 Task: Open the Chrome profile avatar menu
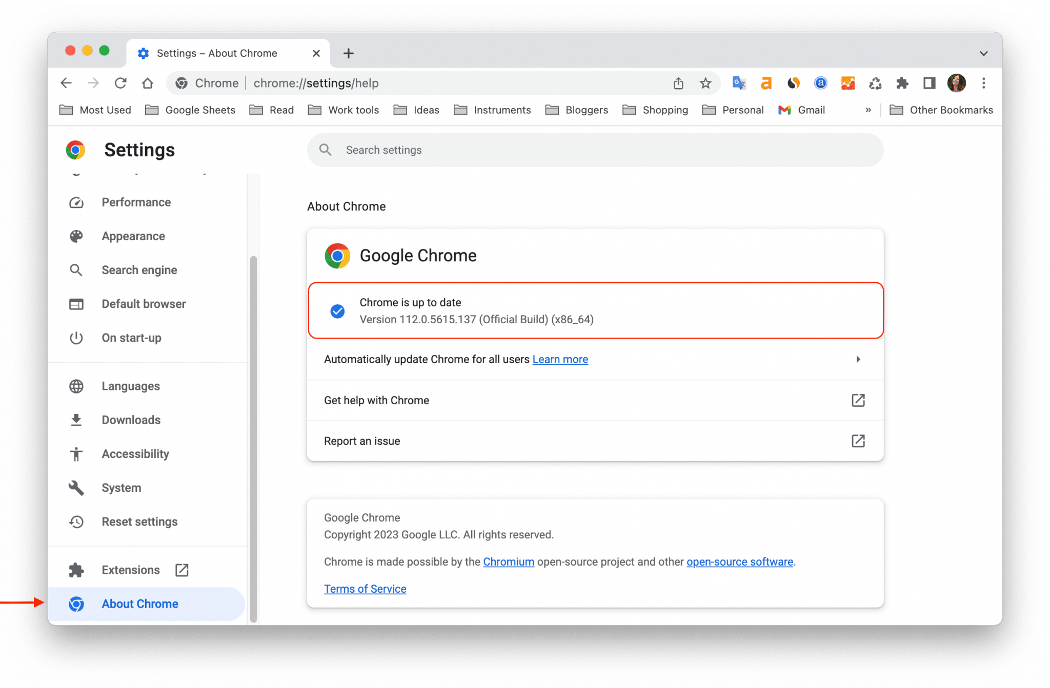[x=957, y=83]
